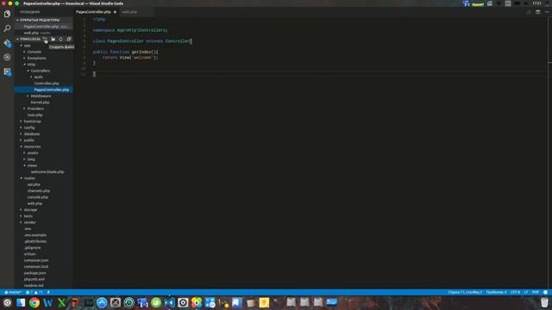This screenshot has width=552, height=310.
Task: Open Excel from the dock
Action: click(x=61, y=302)
